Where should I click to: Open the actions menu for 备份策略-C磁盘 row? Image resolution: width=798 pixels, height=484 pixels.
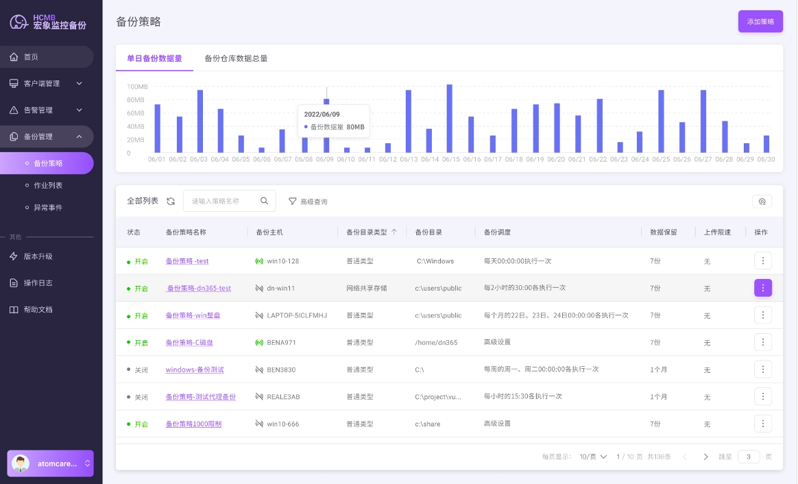pos(762,342)
